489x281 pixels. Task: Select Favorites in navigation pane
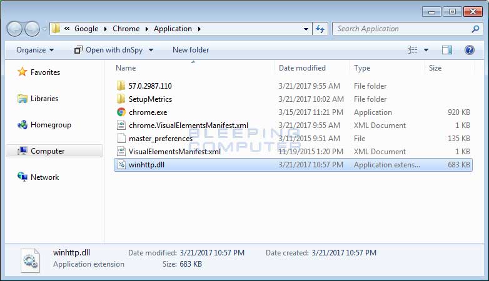[x=45, y=72]
